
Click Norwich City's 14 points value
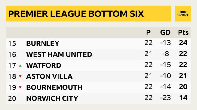point(183,98)
